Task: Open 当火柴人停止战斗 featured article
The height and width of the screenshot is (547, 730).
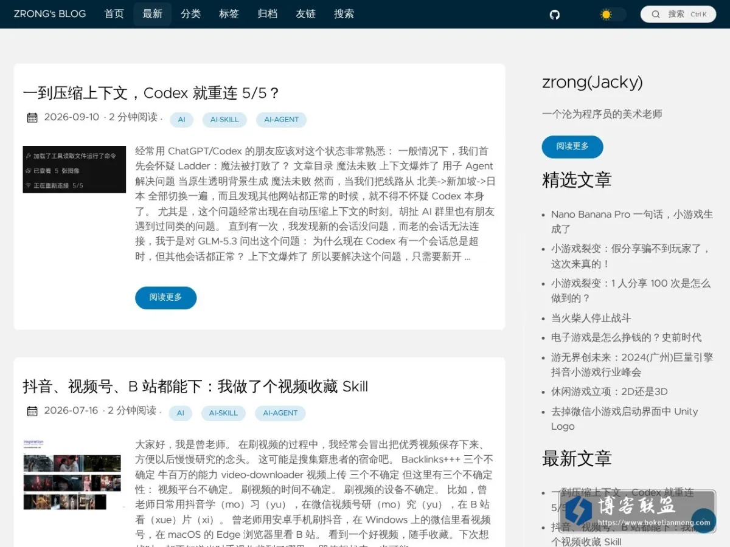Action: point(591,318)
